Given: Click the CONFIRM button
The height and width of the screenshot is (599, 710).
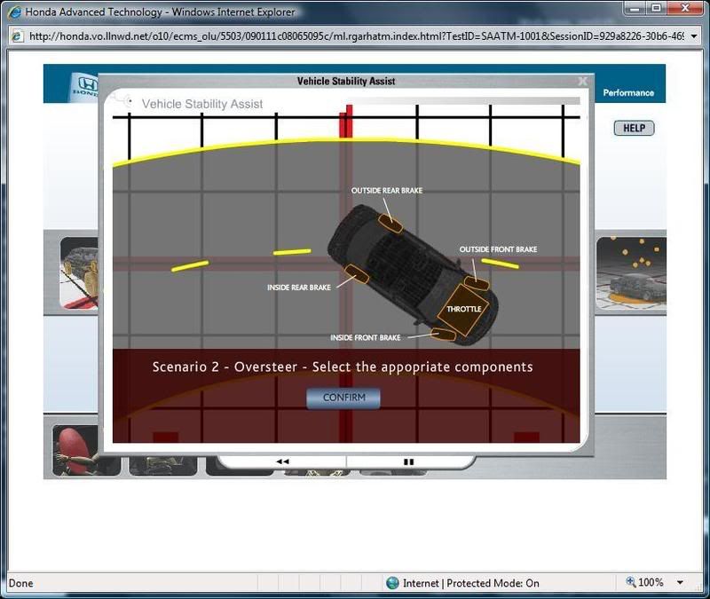Looking at the screenshot, I should 343,398.
